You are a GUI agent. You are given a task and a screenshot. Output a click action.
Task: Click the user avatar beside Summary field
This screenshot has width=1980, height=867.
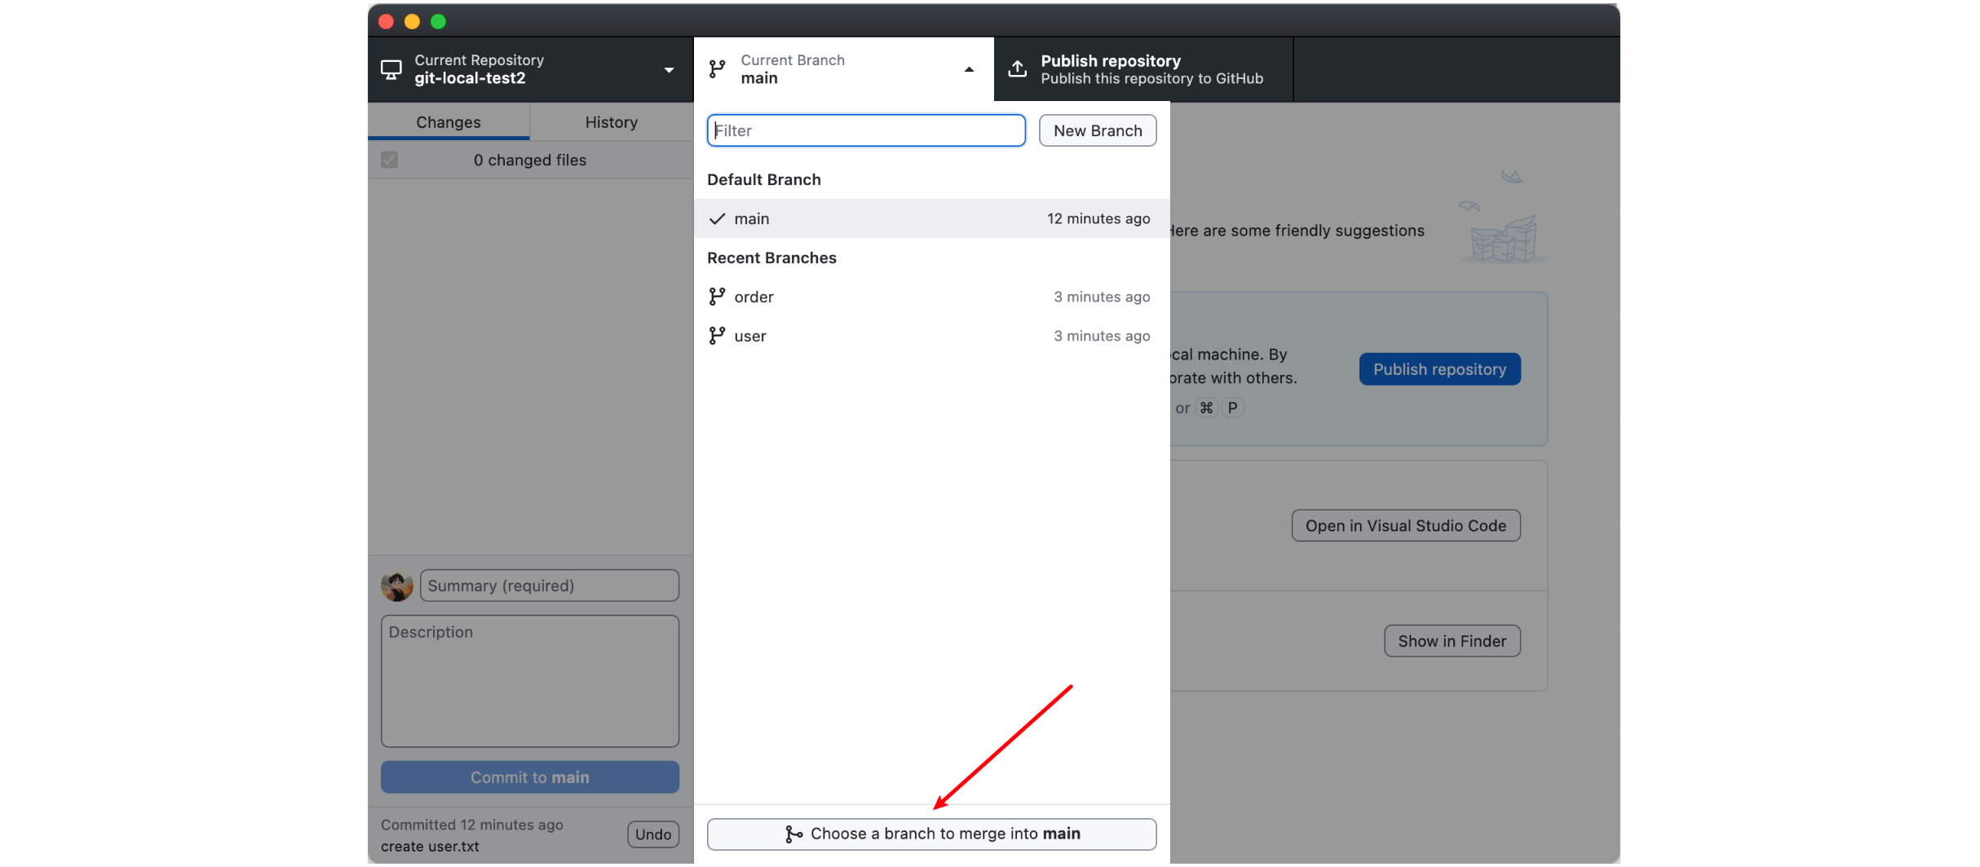coord(397,586)
